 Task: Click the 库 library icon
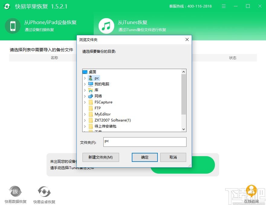click(91, 90)
